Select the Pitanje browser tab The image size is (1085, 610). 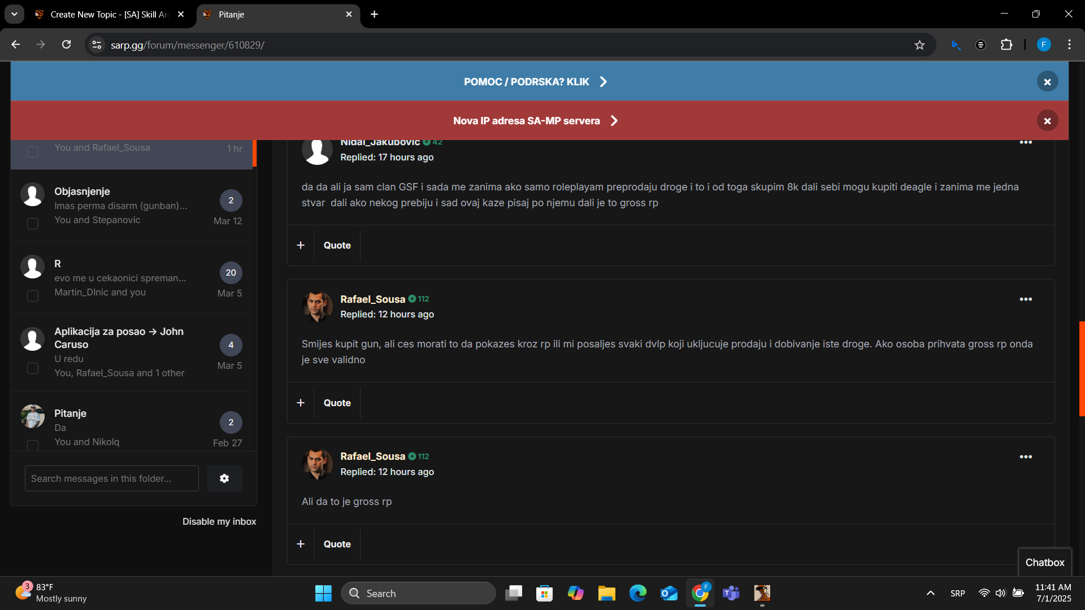tap(278, 15)
